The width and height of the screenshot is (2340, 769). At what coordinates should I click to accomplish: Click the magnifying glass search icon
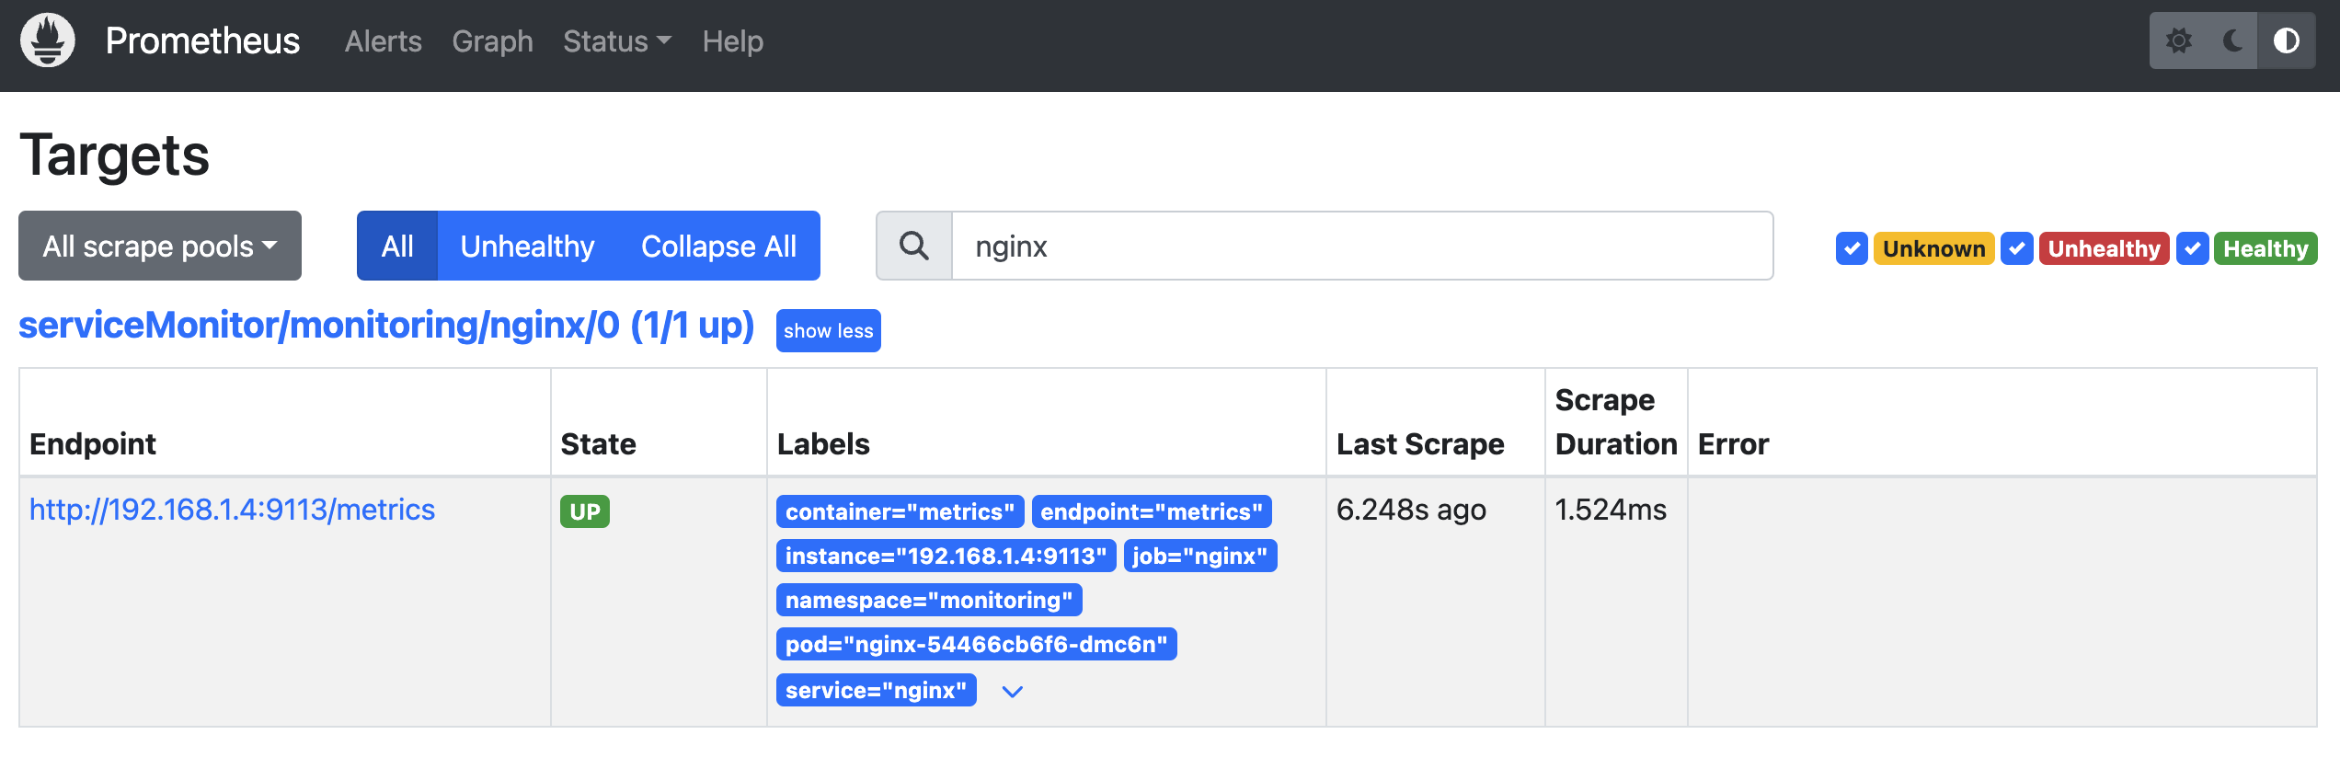pos(914,247)
